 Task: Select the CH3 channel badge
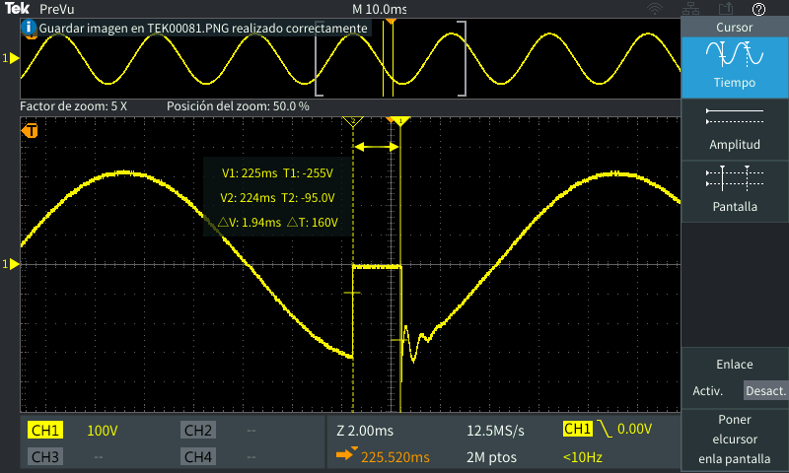(44, 457)
